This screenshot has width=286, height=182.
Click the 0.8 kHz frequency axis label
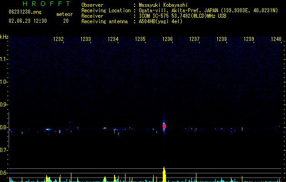click(x=4, y=127)
